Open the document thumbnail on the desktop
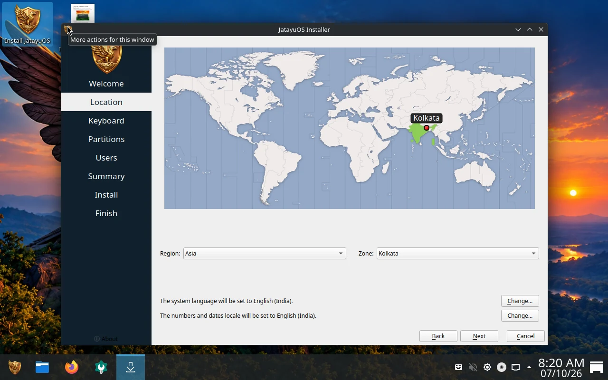This screenshot has width=608, height=380. (x=83, y=13)
